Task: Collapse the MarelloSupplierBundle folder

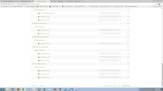Action: point(32,47)
